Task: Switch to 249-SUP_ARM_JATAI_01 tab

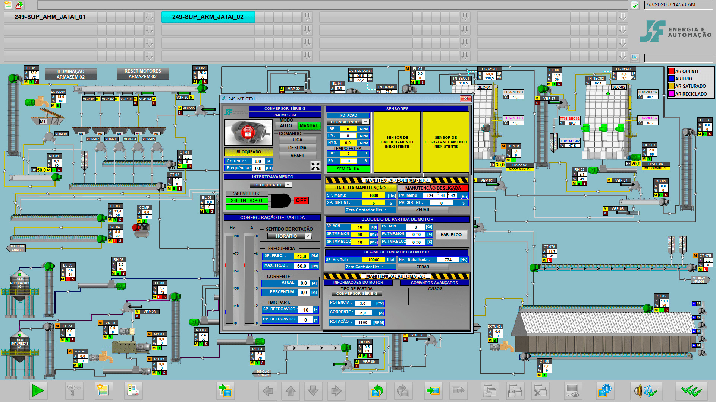Action: click(x=50, y=17)
